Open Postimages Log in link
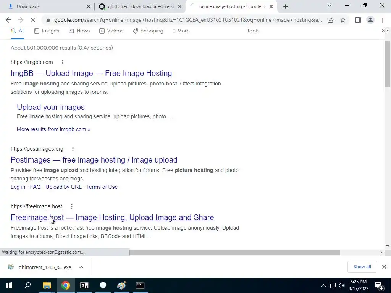 tap(18, 187)
